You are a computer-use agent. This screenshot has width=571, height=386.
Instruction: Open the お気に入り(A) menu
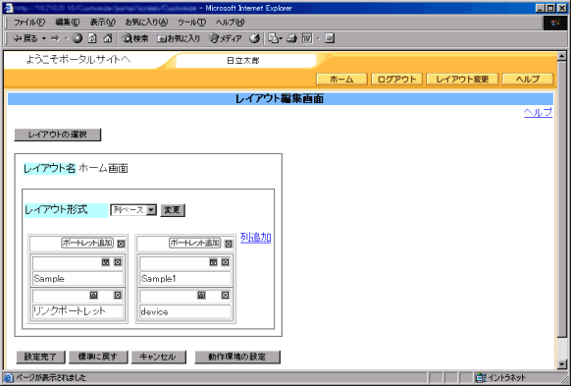coord(146,23)
